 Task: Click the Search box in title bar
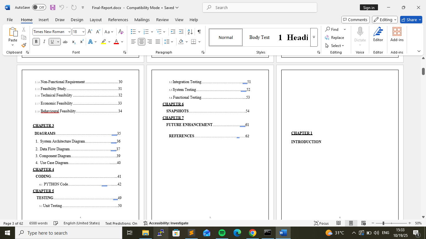pyautogui.click(x=259, y=7)
